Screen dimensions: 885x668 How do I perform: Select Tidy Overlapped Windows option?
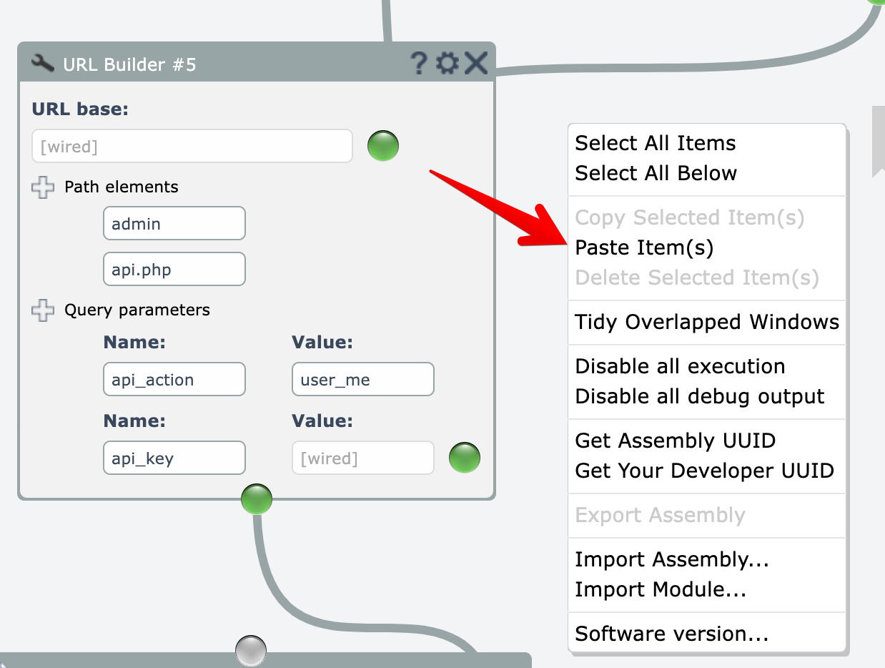tap(706, 322)
